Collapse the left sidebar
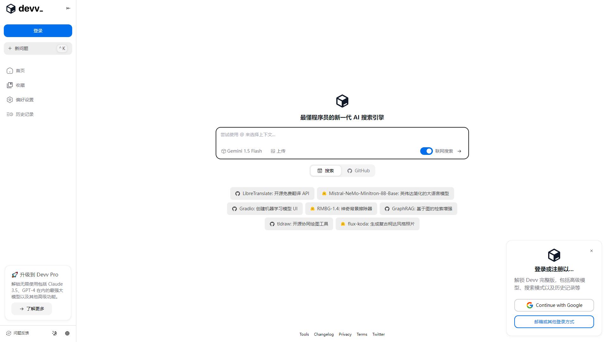This screenshot has width=608, height=342. 68,8
